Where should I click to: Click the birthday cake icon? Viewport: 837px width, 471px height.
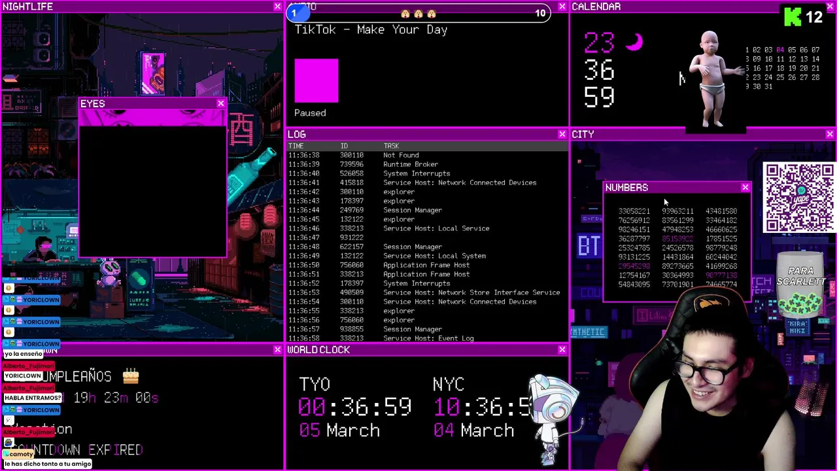tap(131, 376)
